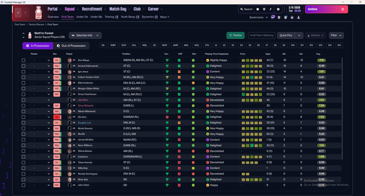
Task: Click the purple Continue button
Action: pyautogui.click(x=327, y=9)
